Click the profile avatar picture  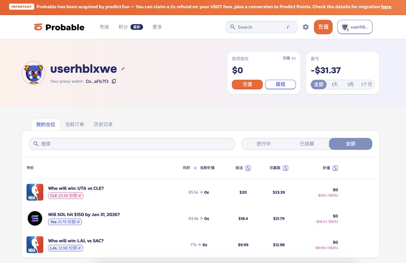(33, 73)
